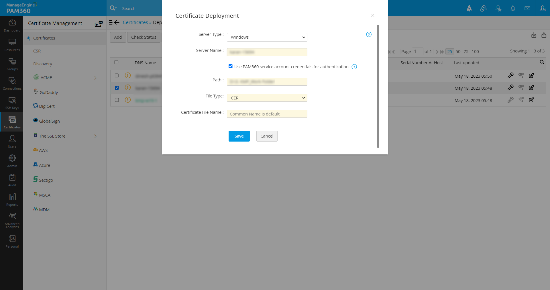Open the File Type dropdown showing CER
Image resolution: width=550 pixels, height=290 pixels.
(267, 97)
